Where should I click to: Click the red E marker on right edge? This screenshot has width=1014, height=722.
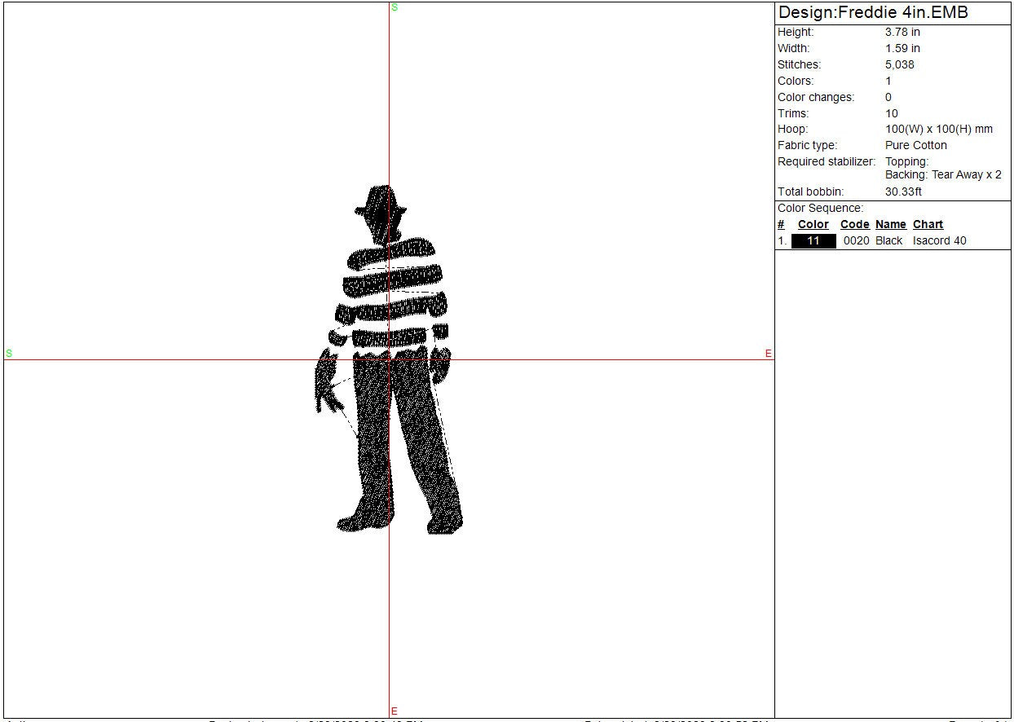coord(768,354)
